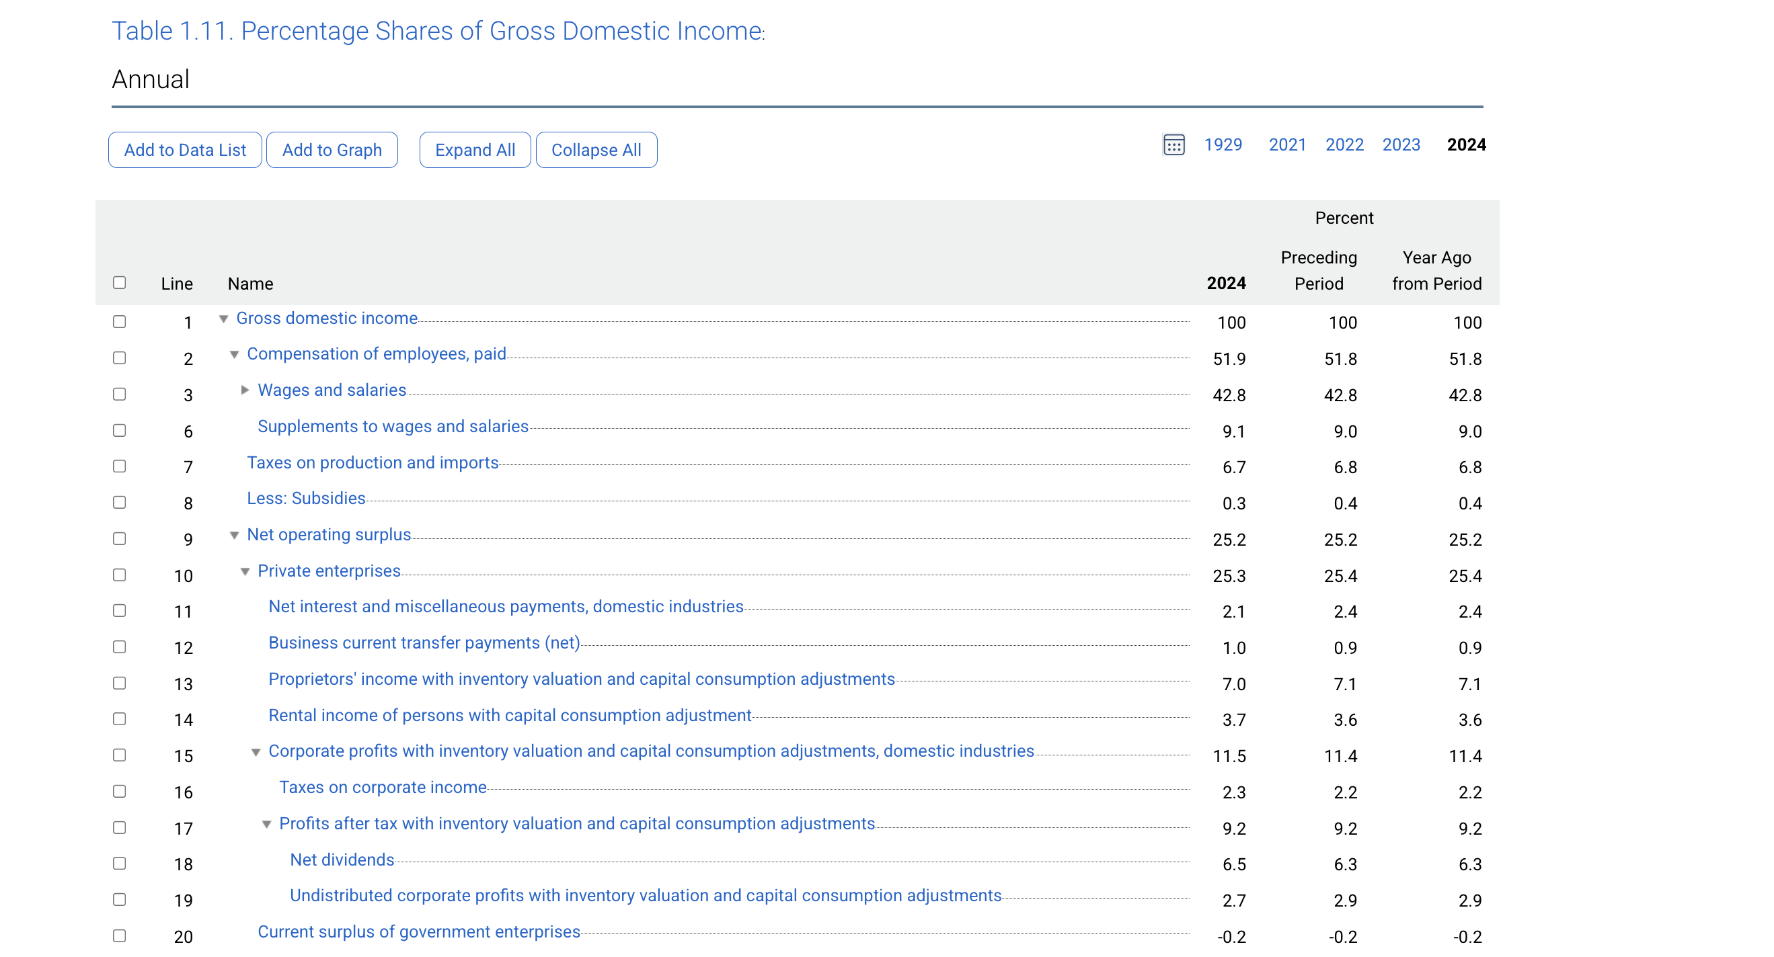Click Expand All button
This screenshot has width=1774, height=957.
[475, 150]
